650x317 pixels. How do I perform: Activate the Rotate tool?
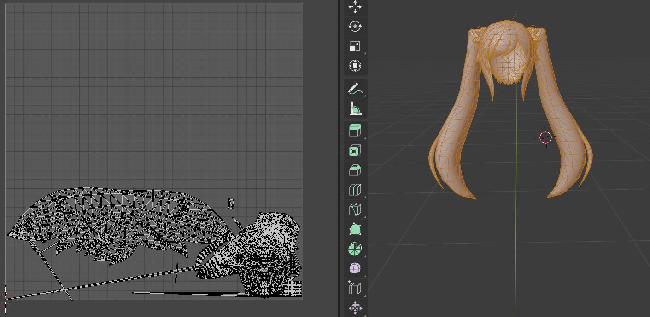tap(355, 26)
